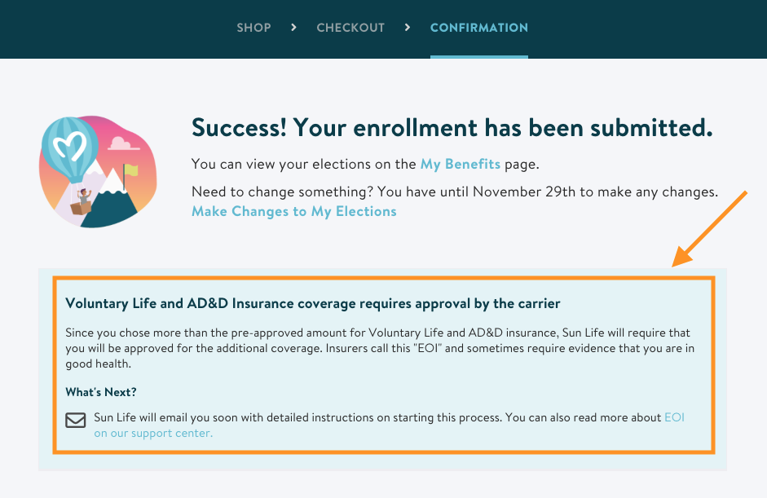767x498 pixels.
Task: Click the blue underline beneath CONFIRMATION
Action: tap(479, 57)
